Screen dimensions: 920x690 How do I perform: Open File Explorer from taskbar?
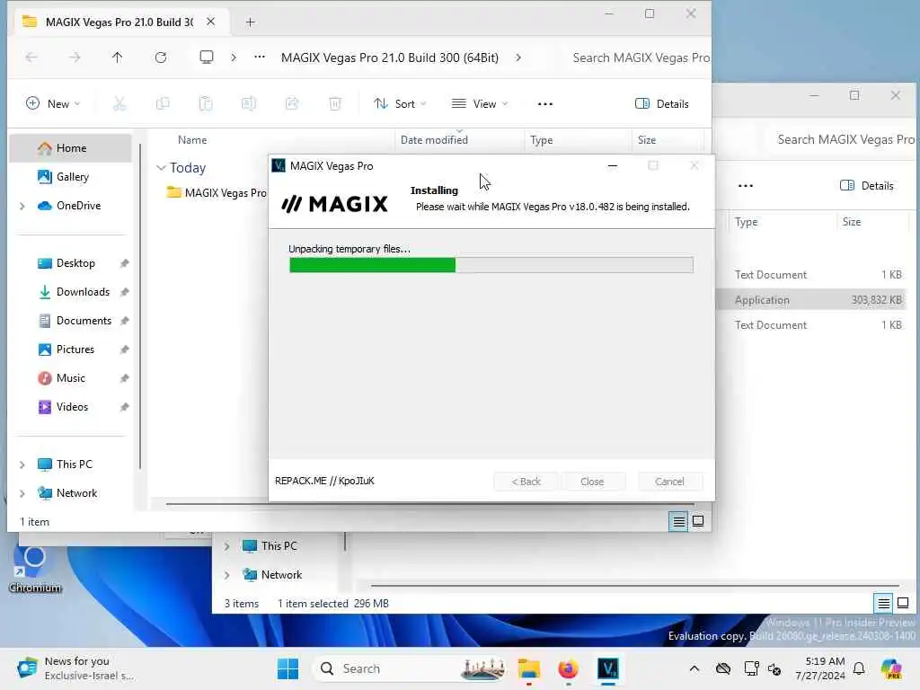528,668
